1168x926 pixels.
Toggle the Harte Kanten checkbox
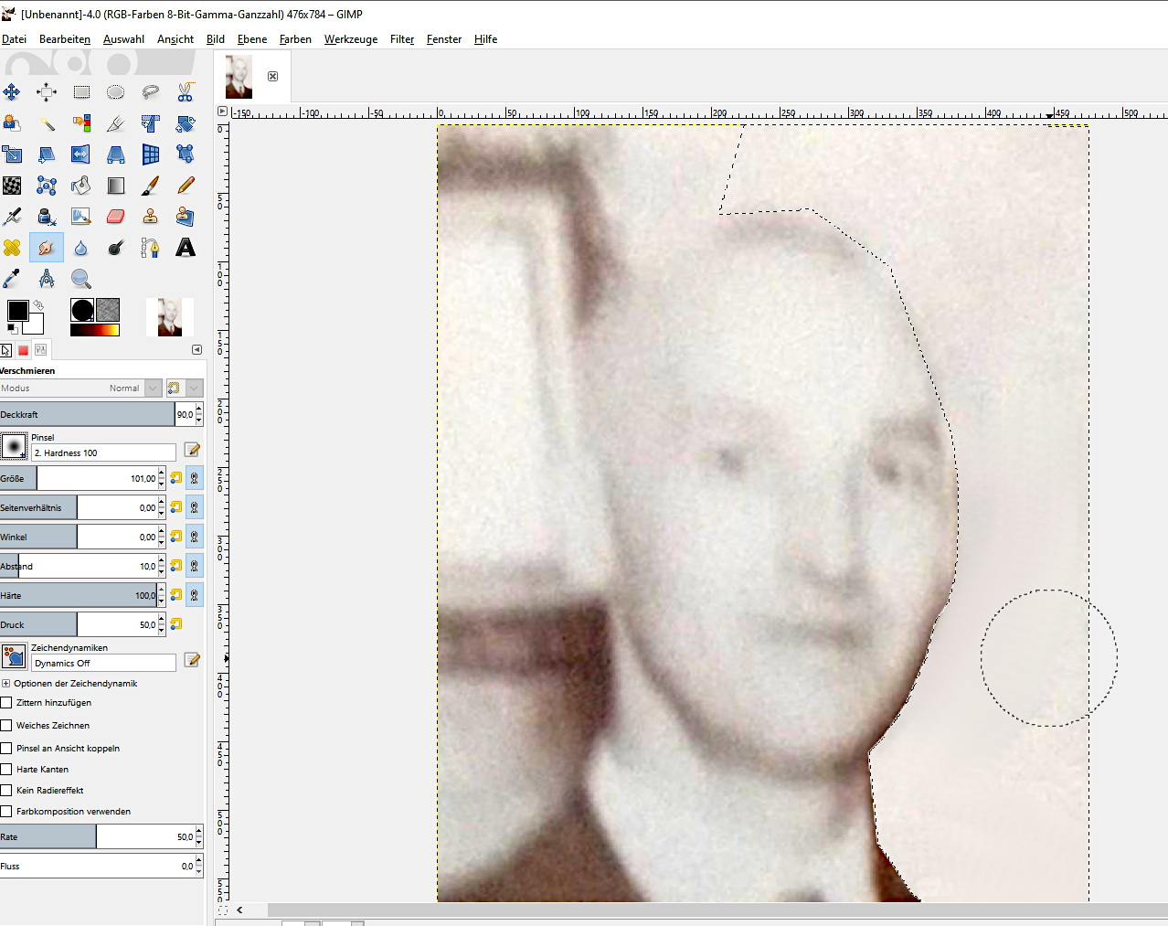tap(6, 770)
